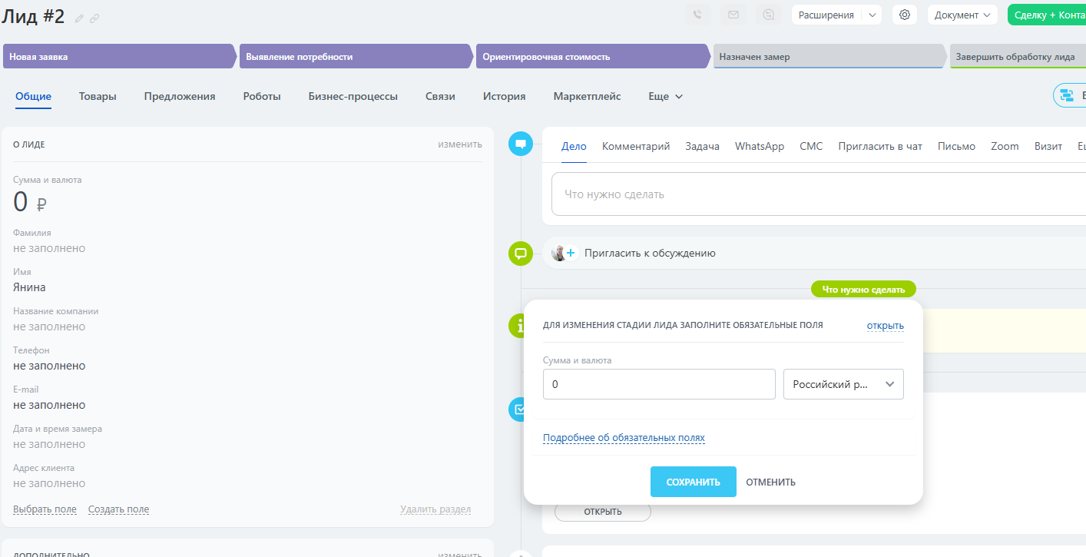Switch to the Товары tab
The width and height of the screenshot is (1086, 557).
pos(98,97)
